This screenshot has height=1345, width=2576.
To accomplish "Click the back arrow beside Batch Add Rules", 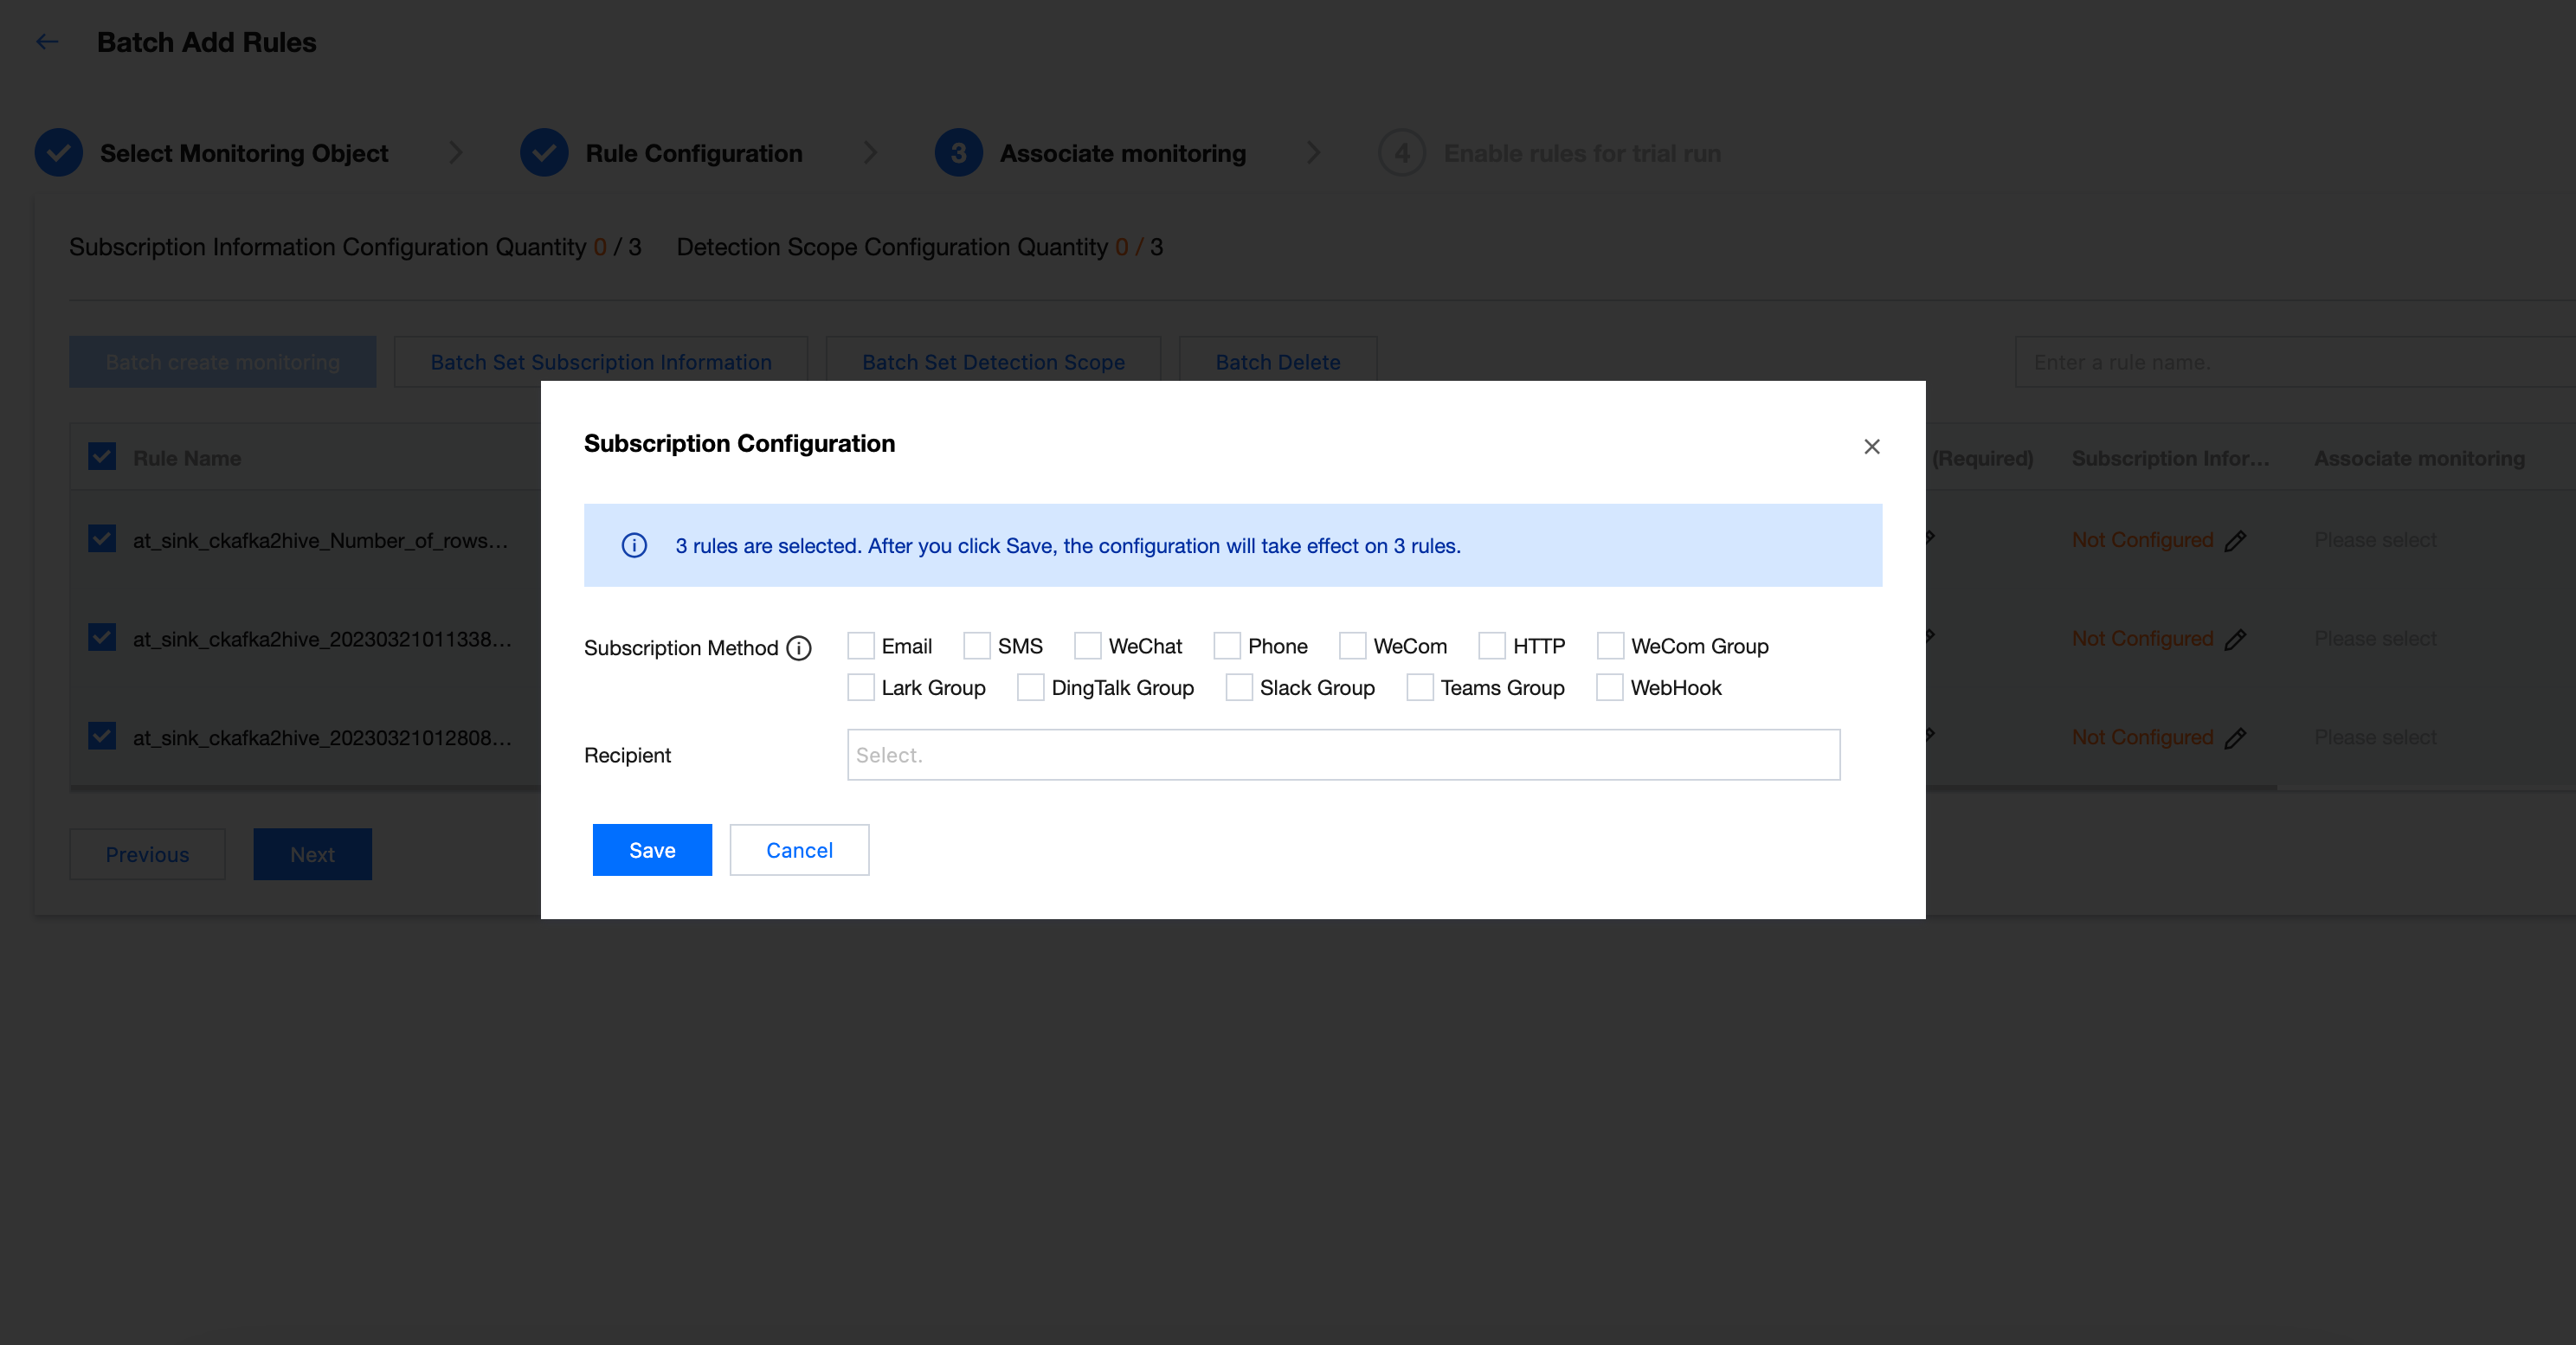I will (x=47, y=42).
